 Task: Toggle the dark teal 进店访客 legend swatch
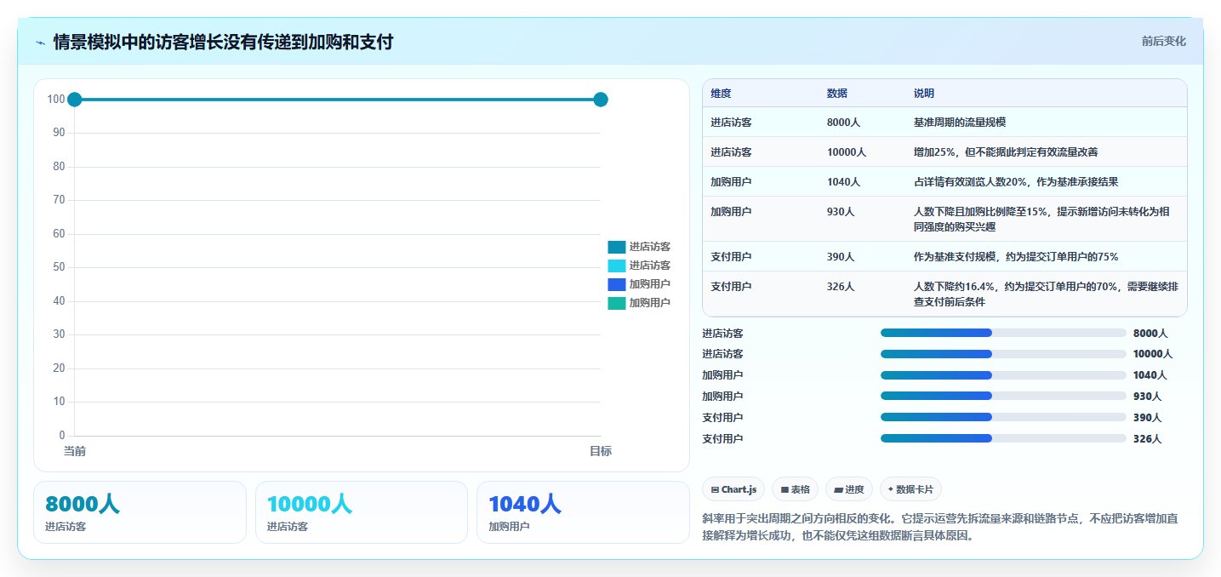click(x=616, y=247)
